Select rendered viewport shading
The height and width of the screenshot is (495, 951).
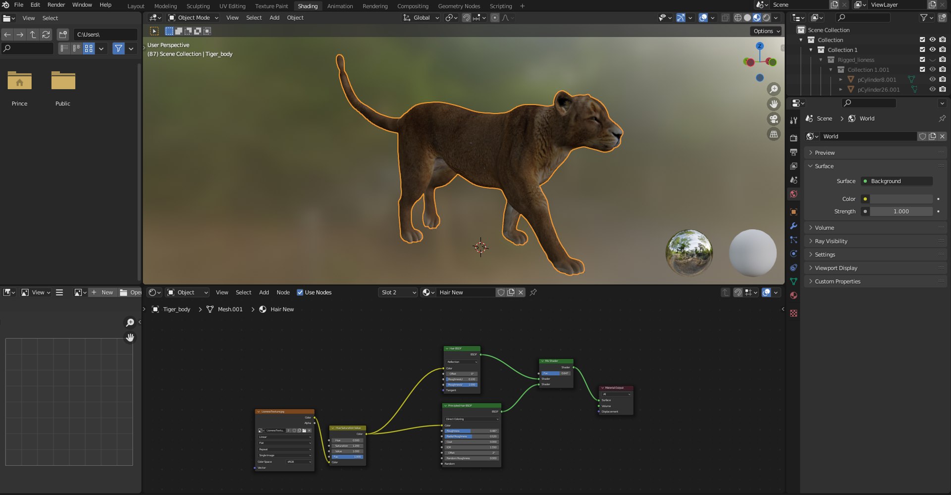pyautogui.click(x=766, y=18)
